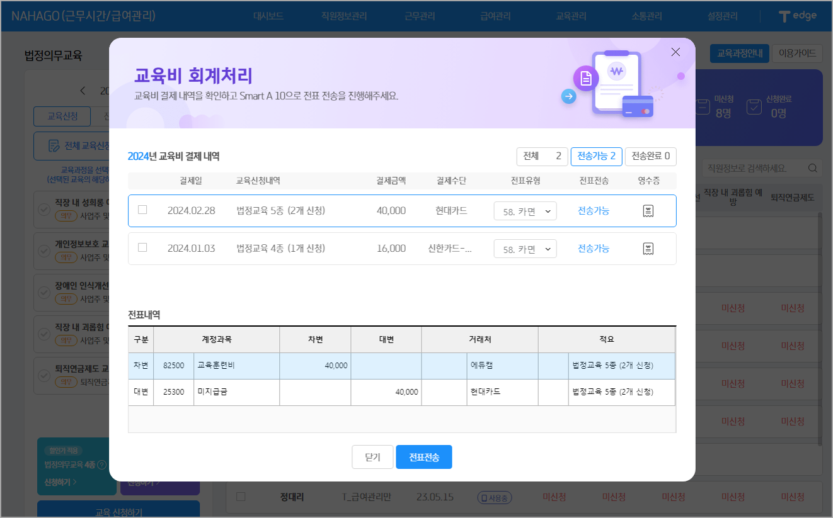Click the 전표전송 button
The height and width of the screenshot is (518, 833).
coord(423,457)
